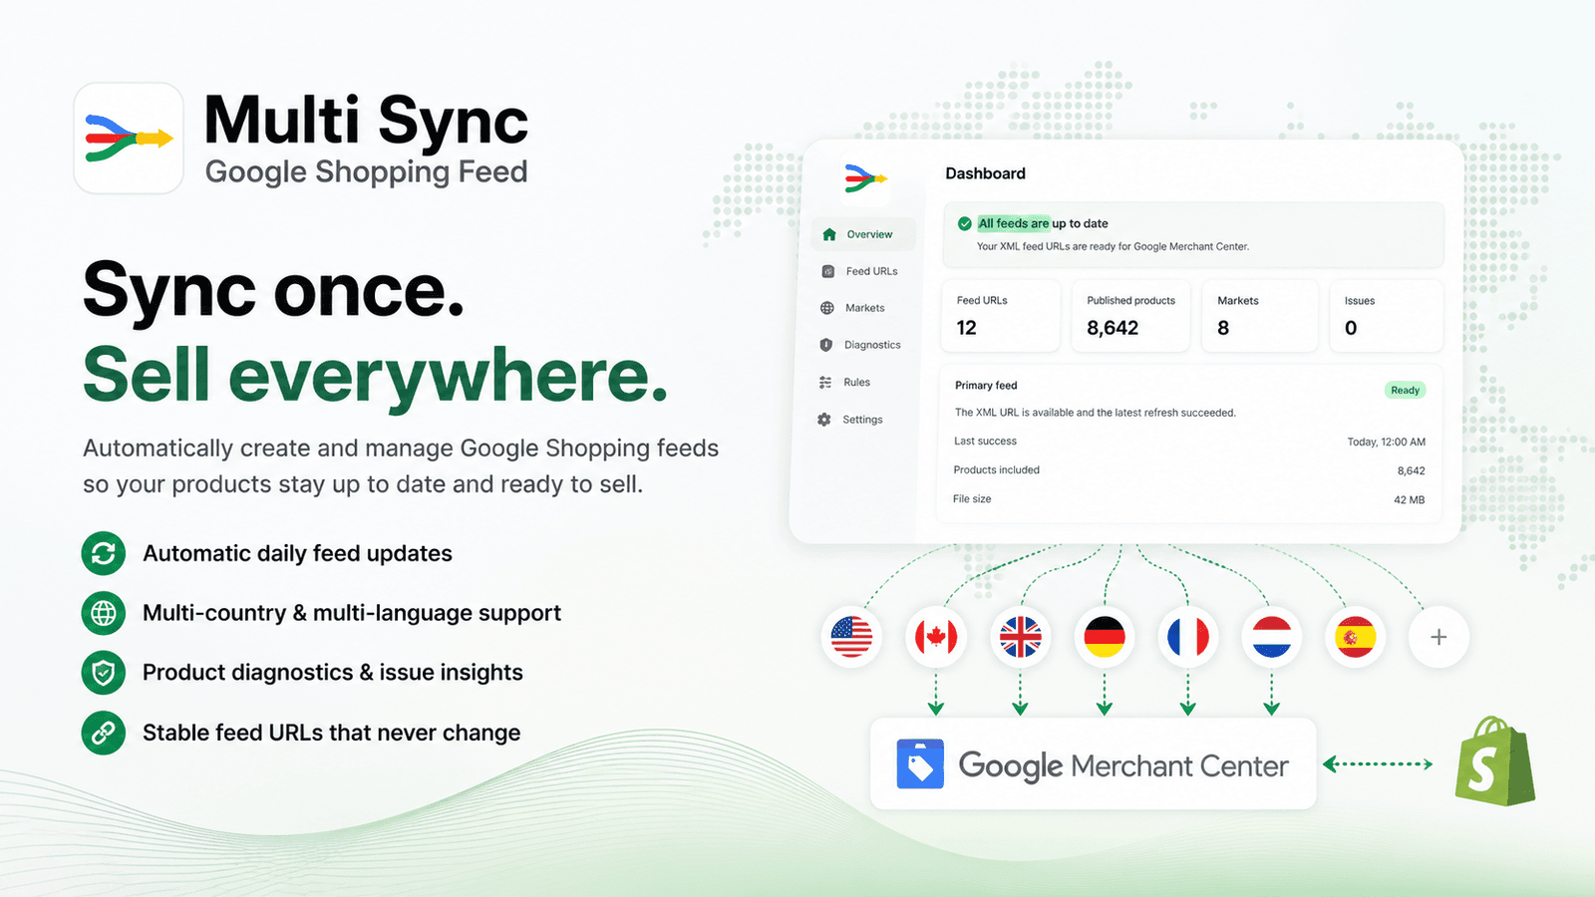Click the Ready status badge
The width and height of the screenshot is (1595, 897).
coord(1405,390)
